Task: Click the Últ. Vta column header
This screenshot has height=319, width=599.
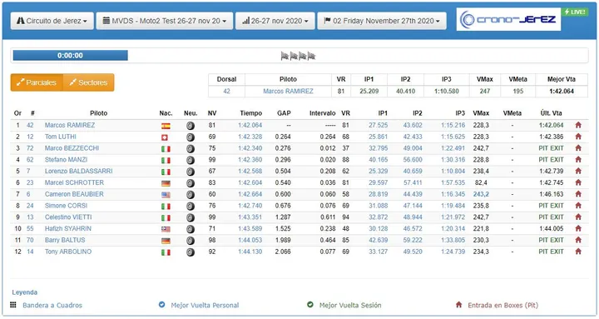Action: pyautogui.click(x=551, y=113)
